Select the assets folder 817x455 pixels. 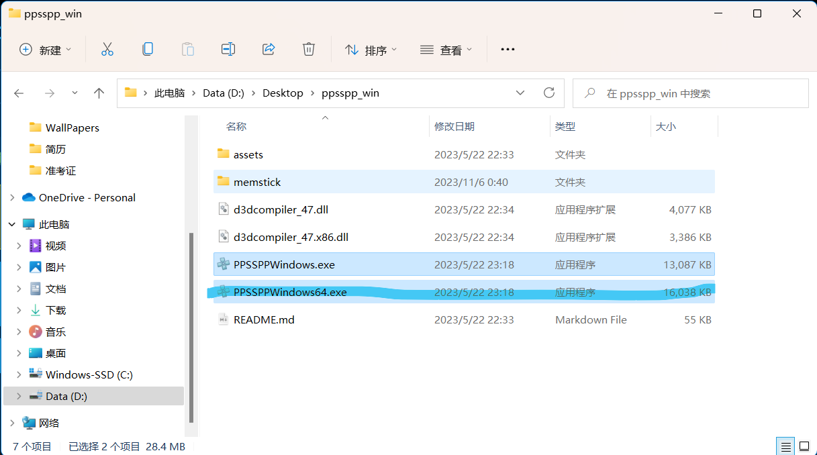pyautogui.click(x=464, y=154)
